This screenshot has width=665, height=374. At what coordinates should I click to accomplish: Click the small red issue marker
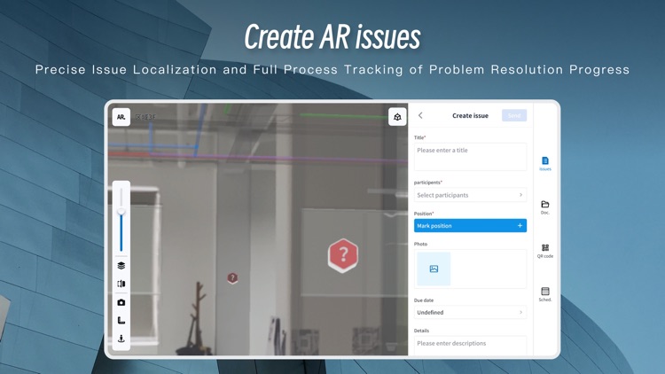[232, 277]
